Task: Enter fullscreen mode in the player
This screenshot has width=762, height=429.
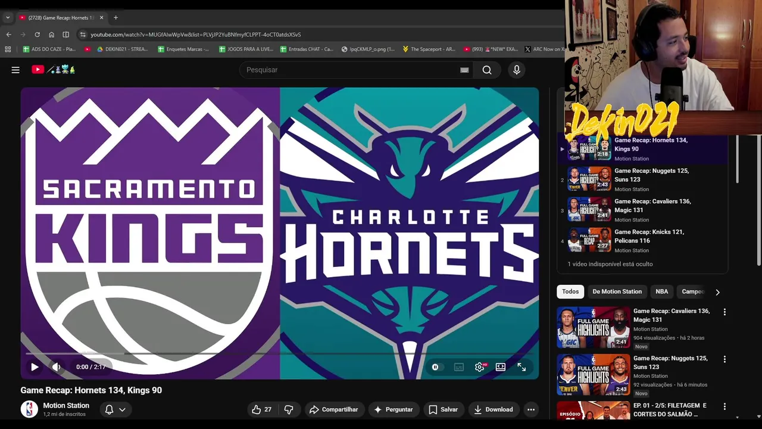Action: (521, 367)
